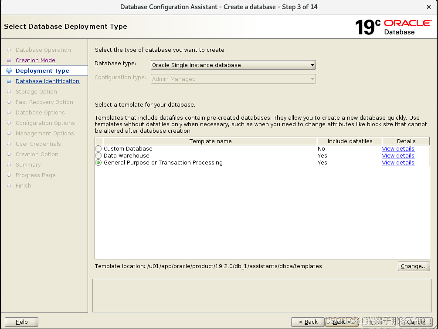The image size is (438, 329).
Task: Click General Purpose or Transaction Processing text
Action: point(163,163)
